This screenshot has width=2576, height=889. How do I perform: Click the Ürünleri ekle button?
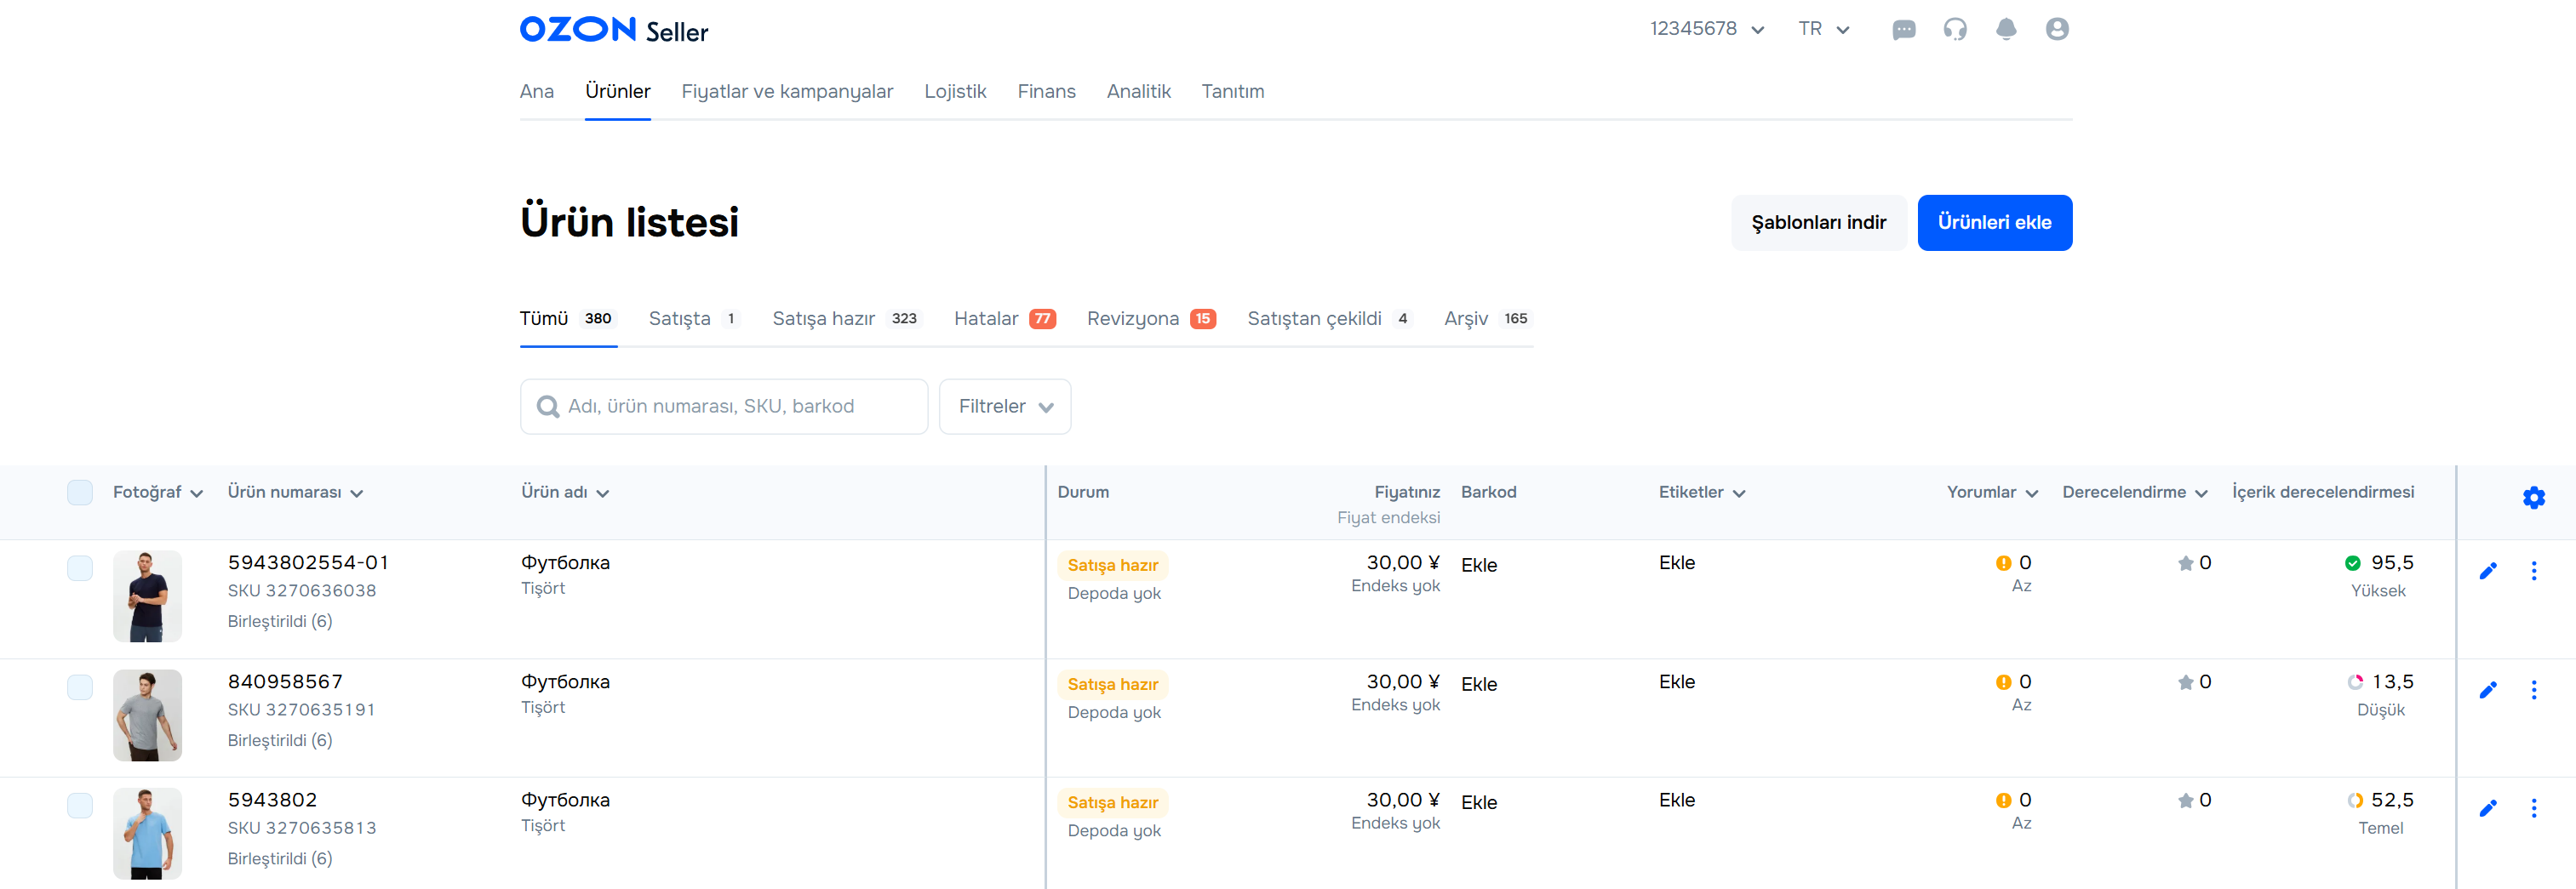(1993, 223)
